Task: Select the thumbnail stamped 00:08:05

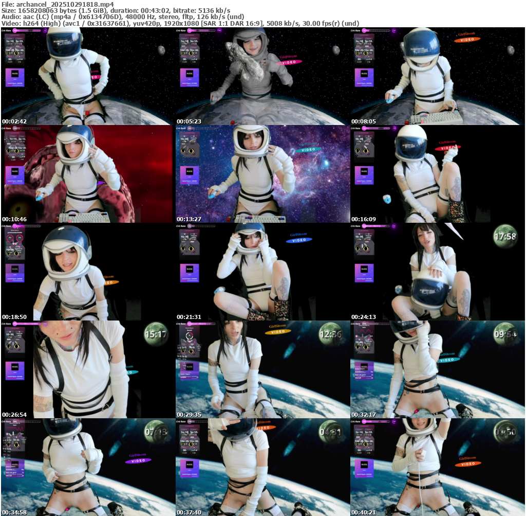Action: [438, 76]
